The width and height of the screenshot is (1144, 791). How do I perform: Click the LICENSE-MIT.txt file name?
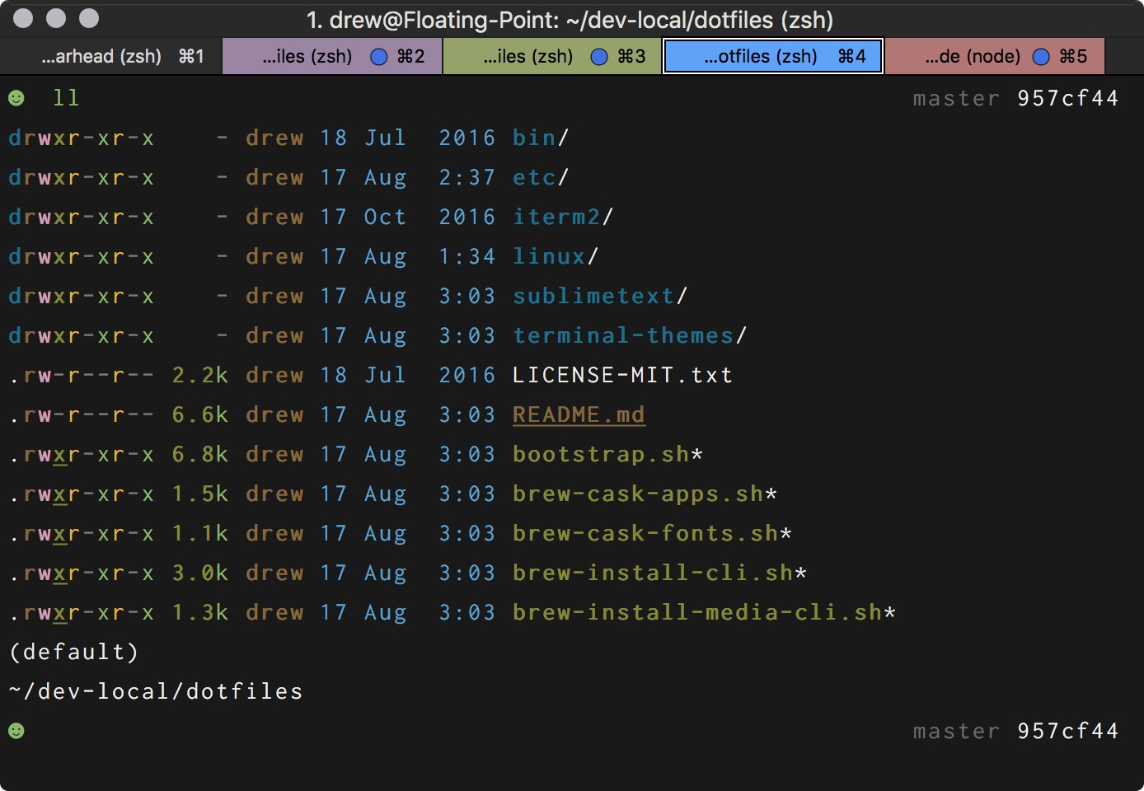pyautogui.click(x=622, y=375)
